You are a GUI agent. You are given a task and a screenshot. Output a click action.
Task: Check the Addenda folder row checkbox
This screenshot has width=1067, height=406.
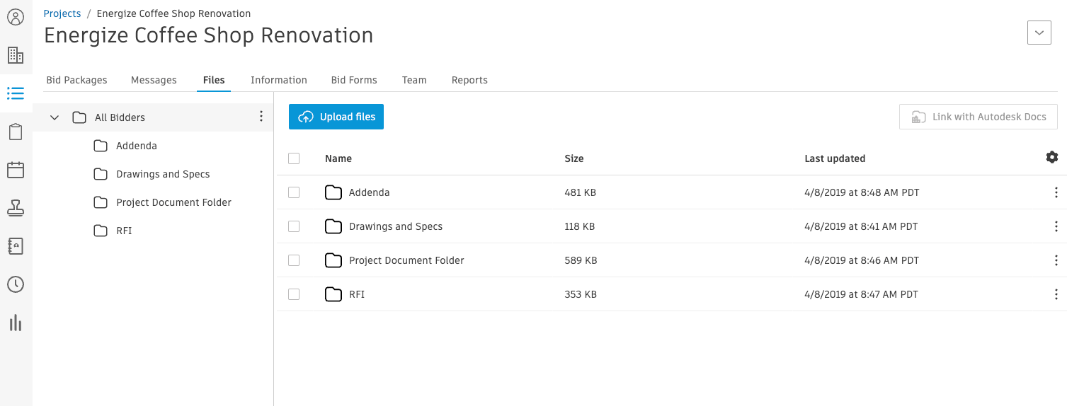coord(294,192)
